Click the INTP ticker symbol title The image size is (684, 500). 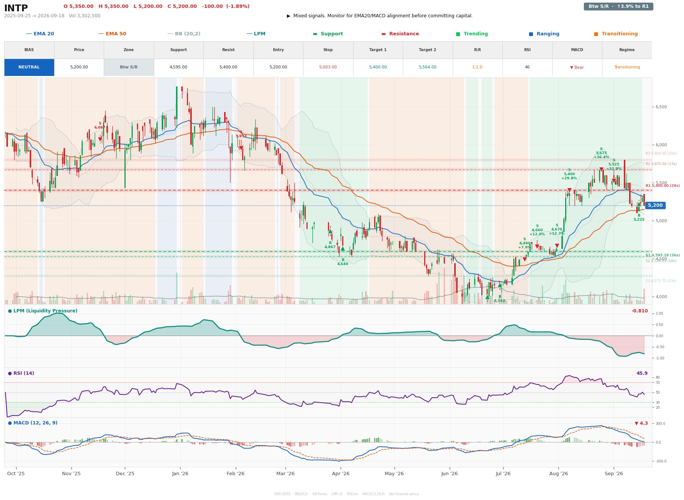(x=16, y=8)
